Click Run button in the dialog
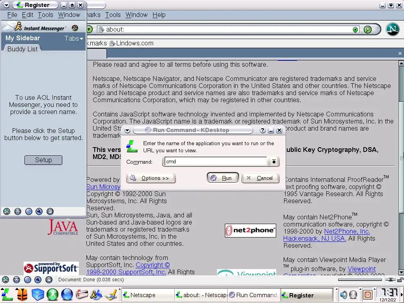This screenshot has width=404, height=303. (x=223, y=178)
